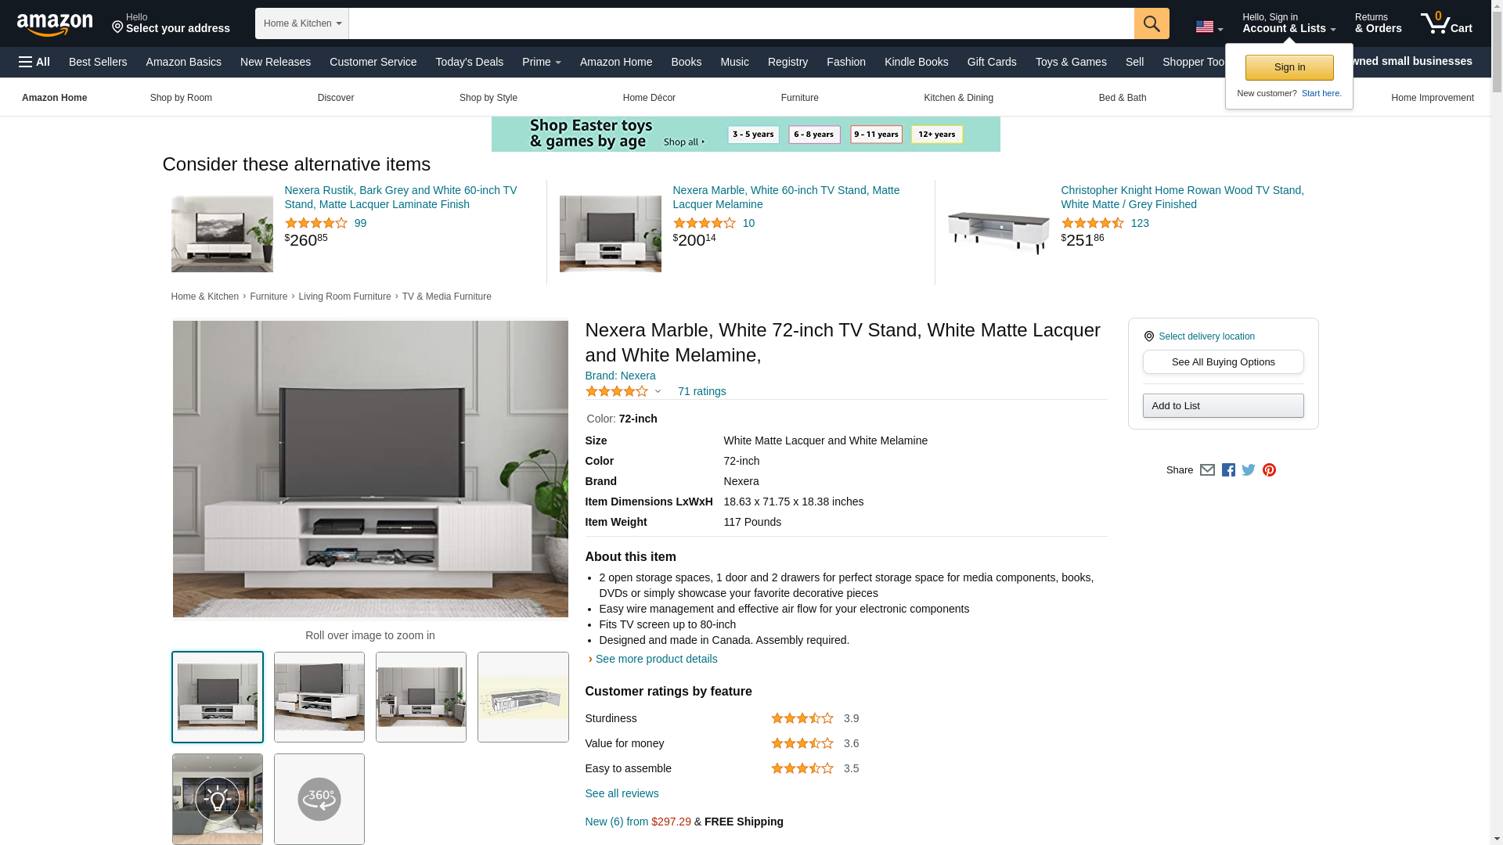This screenshot has height=845, width=1503.
Task: Open Today's Deals in navigation bar
Action: coord(470,62)
